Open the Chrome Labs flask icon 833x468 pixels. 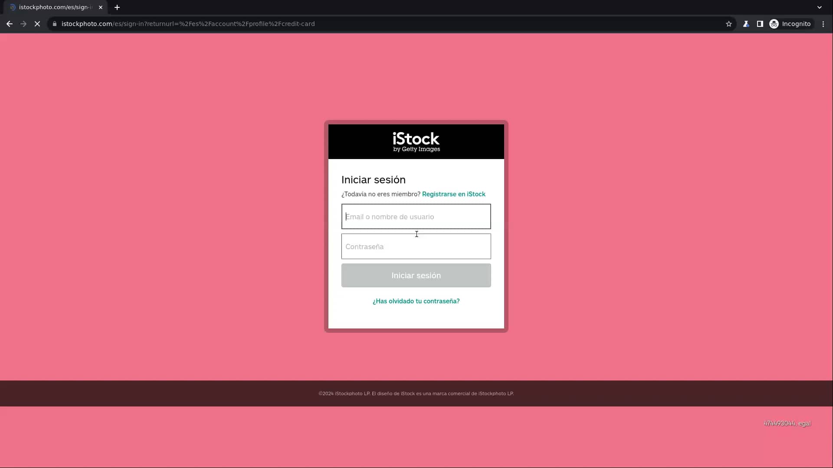pos(746,24)
